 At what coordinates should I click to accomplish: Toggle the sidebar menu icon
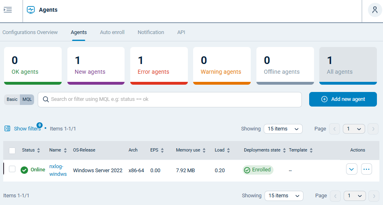(8, 10)
